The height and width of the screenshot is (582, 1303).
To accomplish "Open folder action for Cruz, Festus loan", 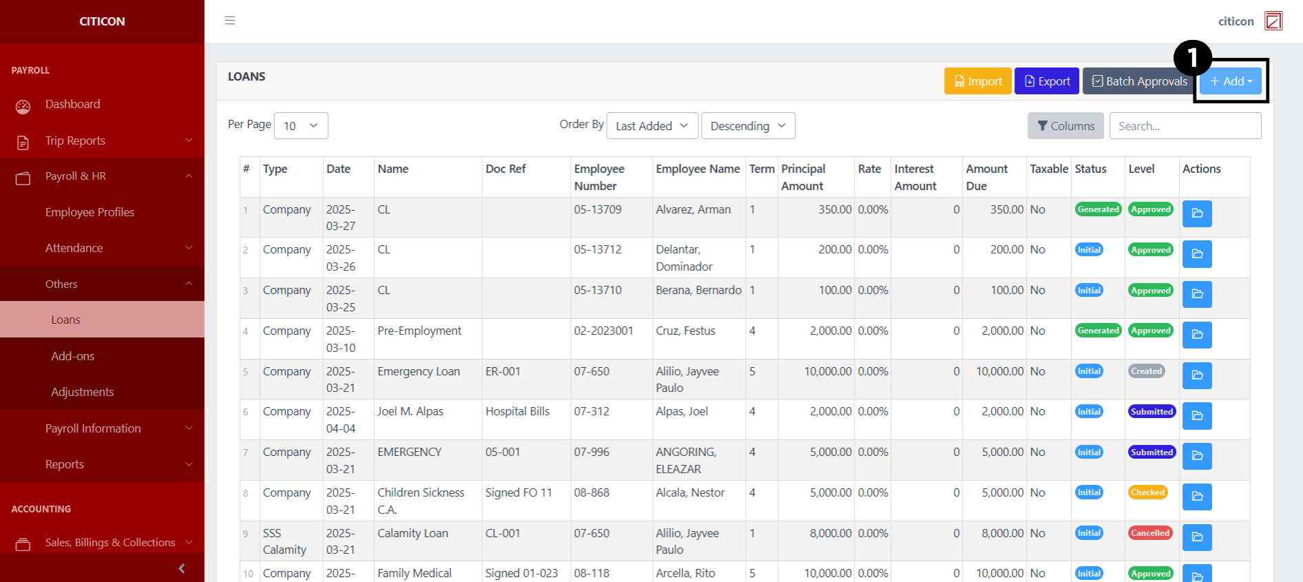I will click(1197, 335).
